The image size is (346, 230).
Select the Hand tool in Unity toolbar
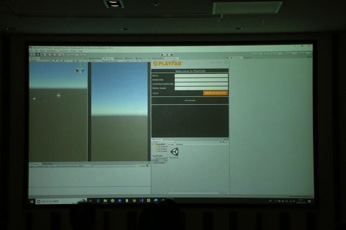tap(33, 54)
